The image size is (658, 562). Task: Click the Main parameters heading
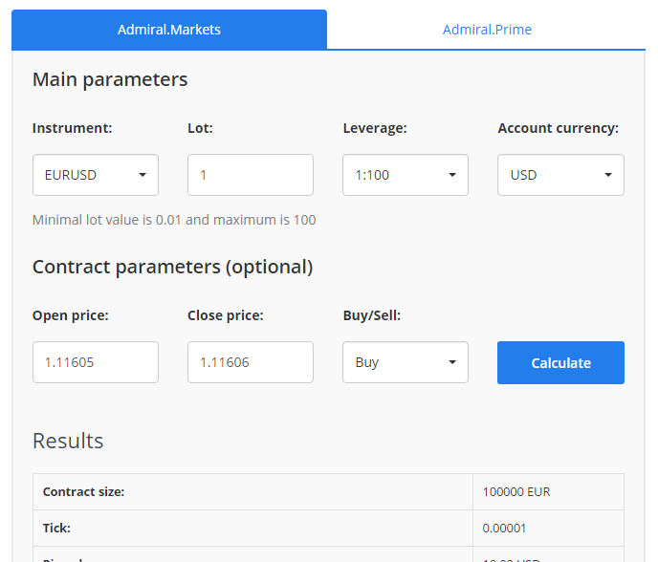(x=110, y=79)
